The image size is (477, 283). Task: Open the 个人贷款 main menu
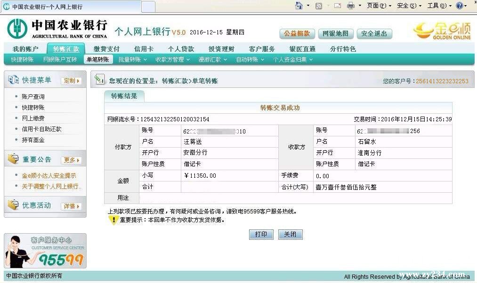(x=181, y=49)
